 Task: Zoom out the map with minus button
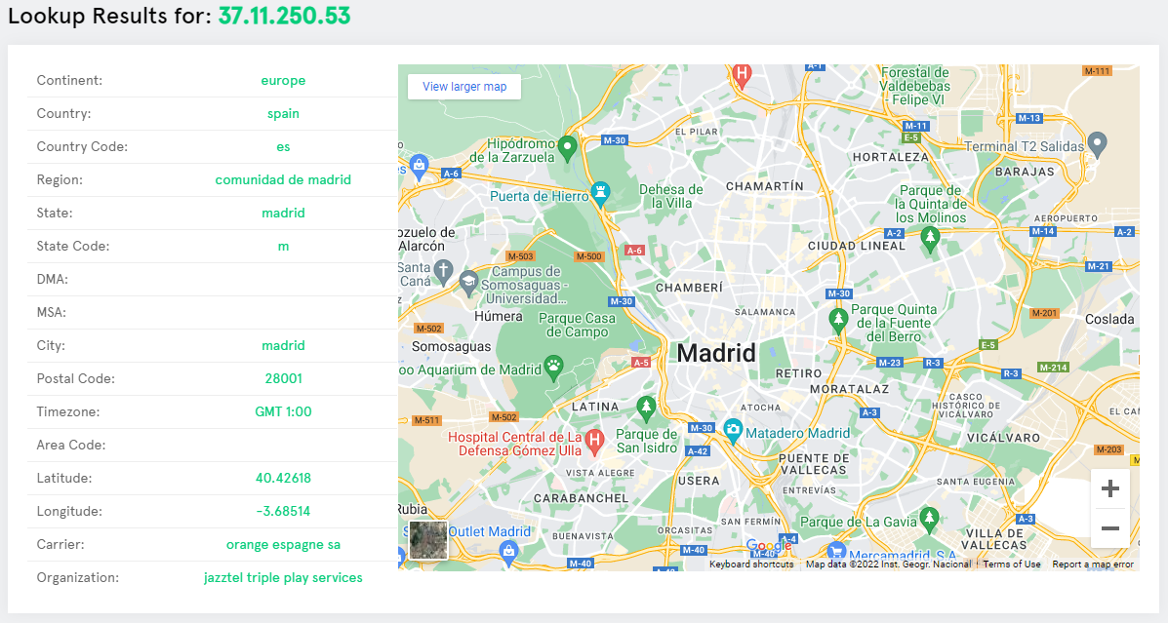click(x=1109, y=527)
